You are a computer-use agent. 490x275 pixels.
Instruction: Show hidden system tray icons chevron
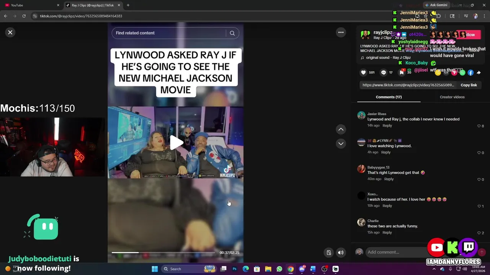pyautogui.click(x=434, y=269)
